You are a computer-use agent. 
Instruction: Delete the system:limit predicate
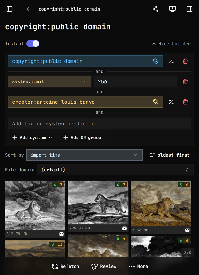tap(185, 81)
